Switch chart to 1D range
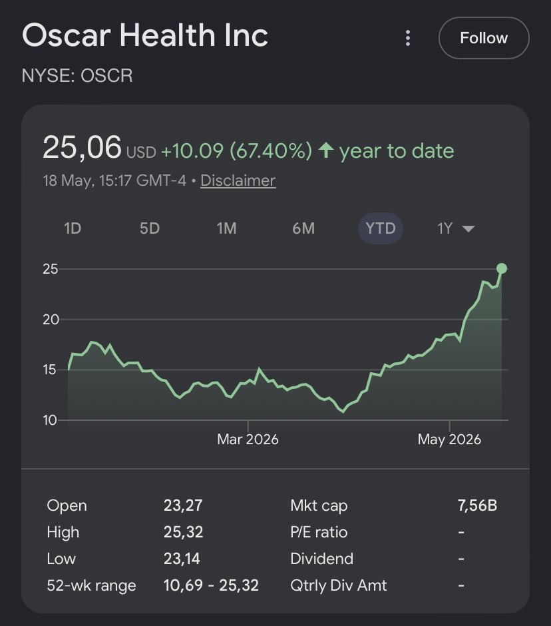Screen dimensions: 551x626 pyautogui.click(x=73, y=228)
